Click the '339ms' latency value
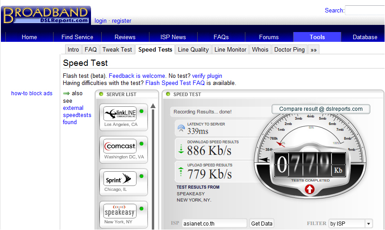Image resolution: width=385 pixels, height=230 pixels. click(198, 131)
